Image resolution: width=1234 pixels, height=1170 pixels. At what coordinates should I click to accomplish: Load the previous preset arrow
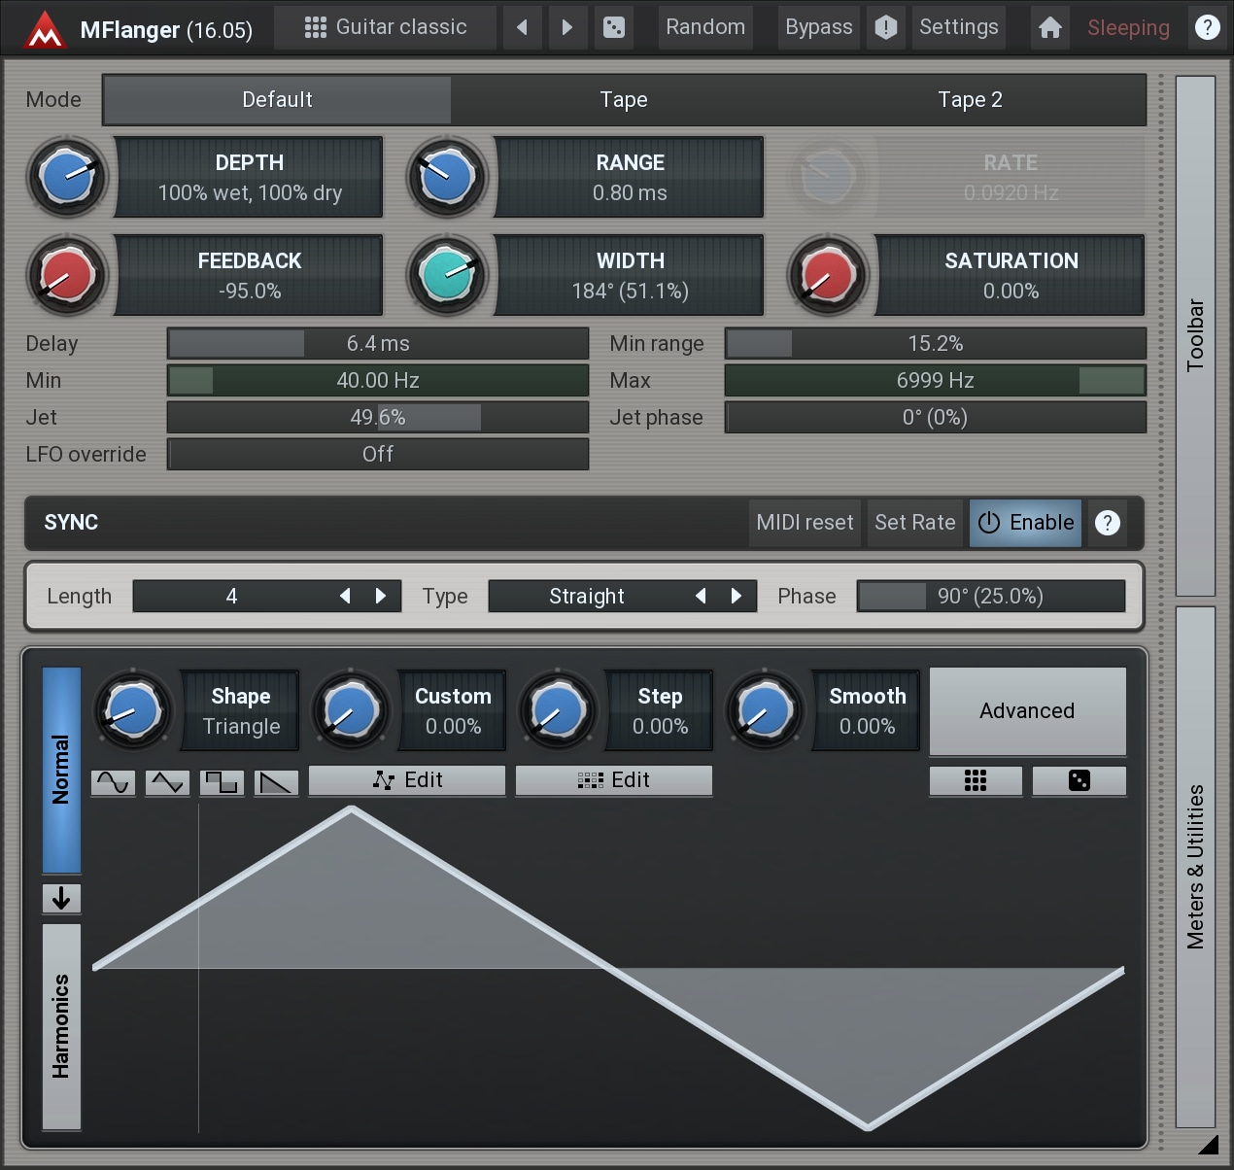click(x=523, y=27)
